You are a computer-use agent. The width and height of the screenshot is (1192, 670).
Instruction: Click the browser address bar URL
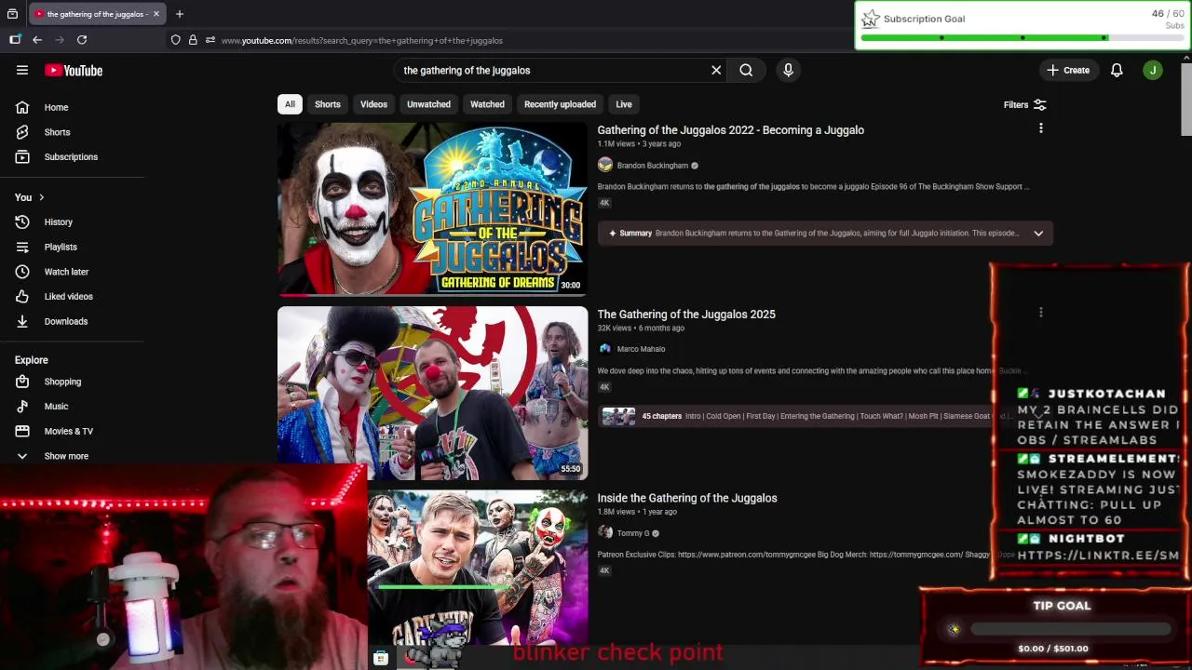(x=362, y=41)
